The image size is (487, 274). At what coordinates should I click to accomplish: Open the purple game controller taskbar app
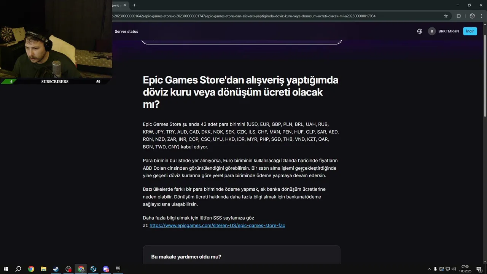(x=106, y=269)
